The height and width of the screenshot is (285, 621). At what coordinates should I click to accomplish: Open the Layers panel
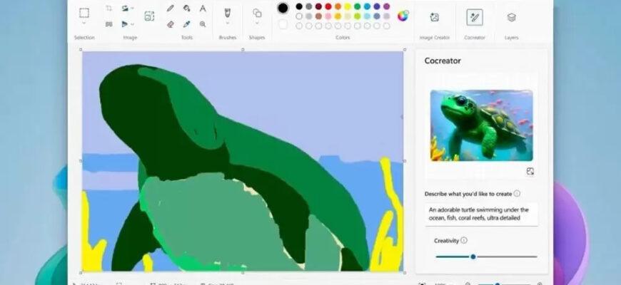click(511, 17)
